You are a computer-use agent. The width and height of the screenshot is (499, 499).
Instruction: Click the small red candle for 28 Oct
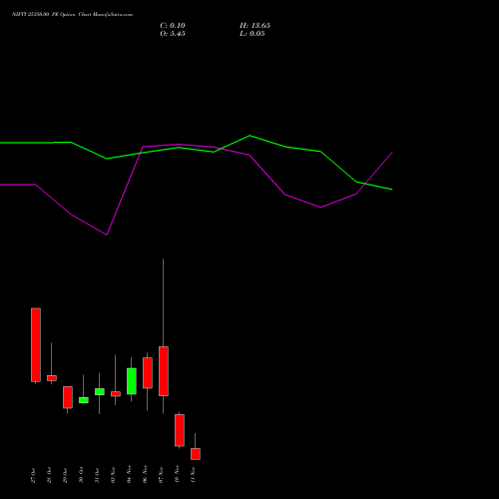52,378
